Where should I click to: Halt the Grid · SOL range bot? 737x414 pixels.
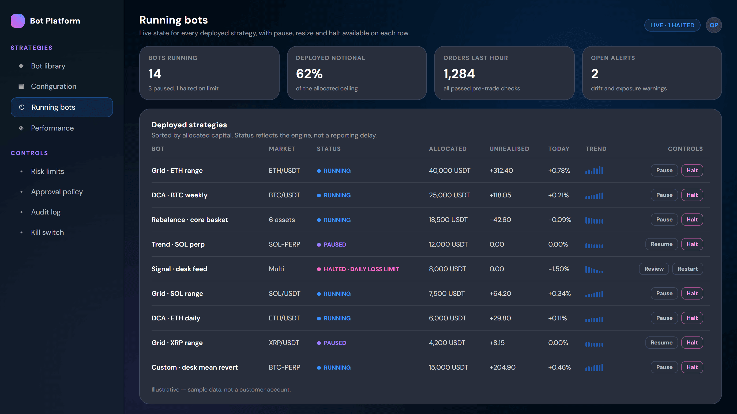pyautogui.click(x=692, y=293)
